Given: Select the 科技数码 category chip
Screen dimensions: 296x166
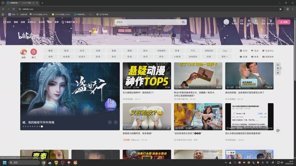Looking at the screenshot, I should point(161,51).
